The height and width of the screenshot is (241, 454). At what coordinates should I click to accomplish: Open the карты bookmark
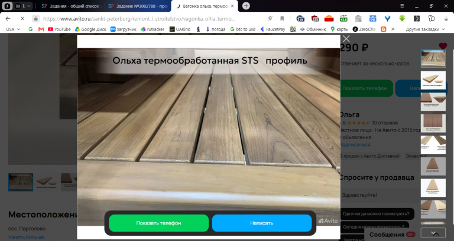tap(339, 29)
